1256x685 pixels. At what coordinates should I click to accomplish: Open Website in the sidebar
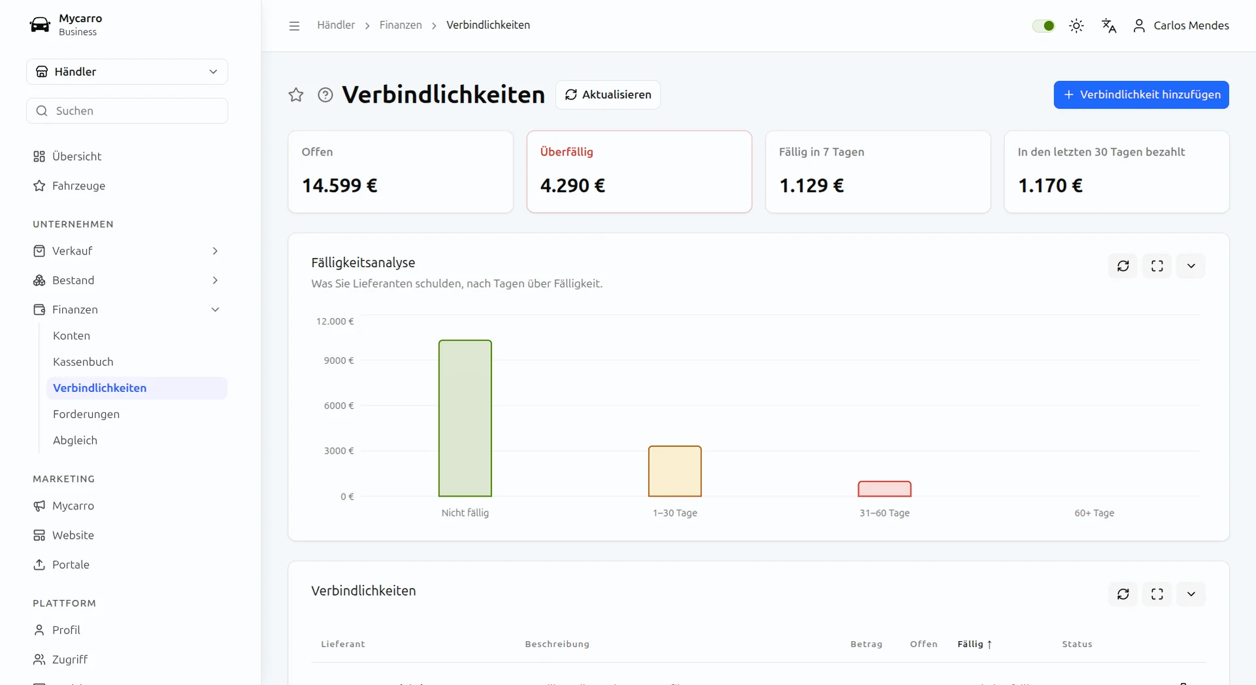(127, 535)
